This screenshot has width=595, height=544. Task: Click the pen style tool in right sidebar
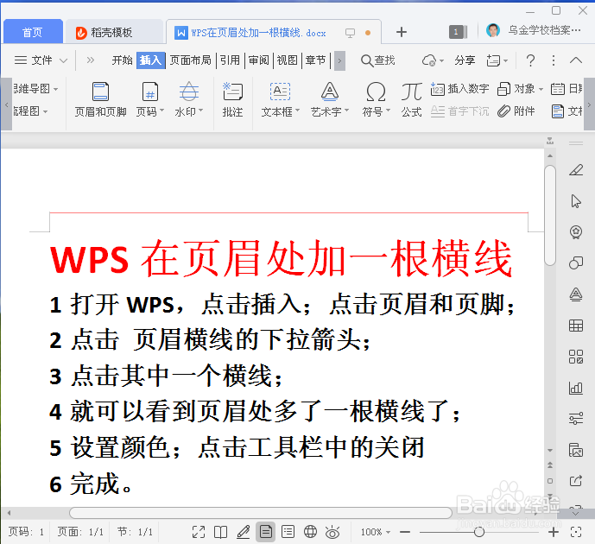pyautogui.click(x=576, y=169)
